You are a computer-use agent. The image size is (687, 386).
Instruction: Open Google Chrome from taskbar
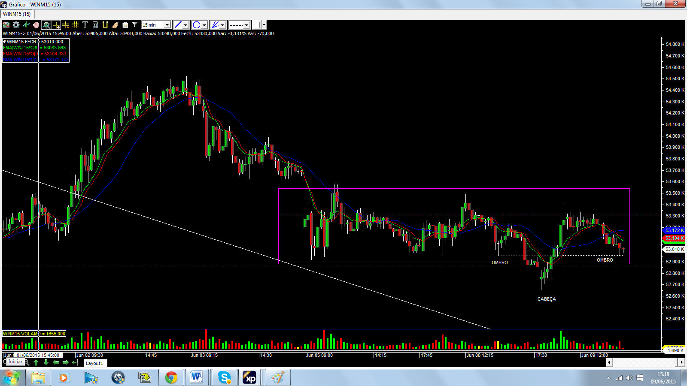[171, 378]
